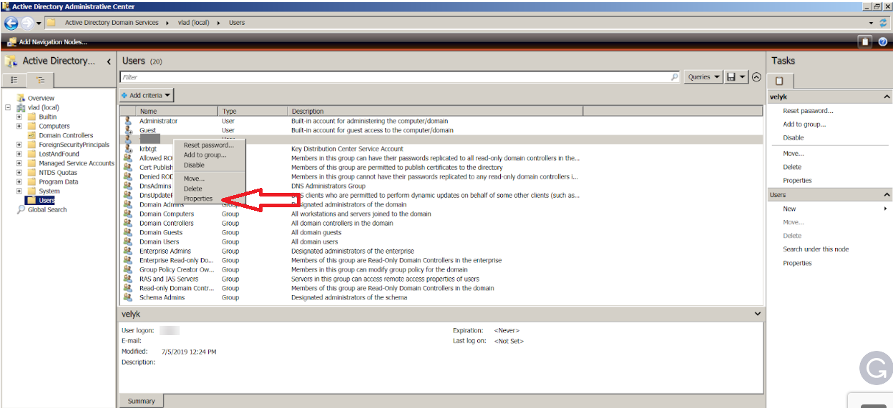Viewport: 893px width, 408px height.
Task: Open the Add criteria dropdown
Action: coord(147,95)
